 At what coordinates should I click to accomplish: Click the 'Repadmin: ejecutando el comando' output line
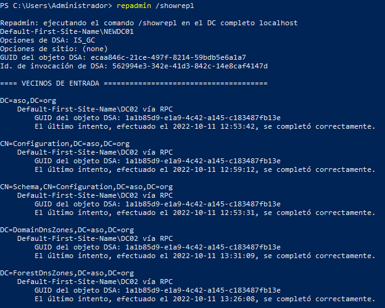tap(148, 23)
